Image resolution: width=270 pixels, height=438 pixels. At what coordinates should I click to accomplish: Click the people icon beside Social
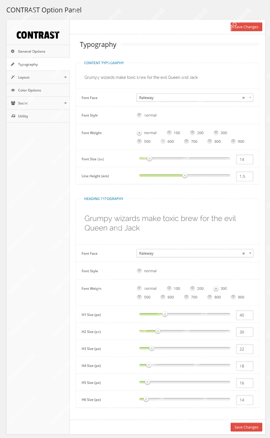point(13,103)
